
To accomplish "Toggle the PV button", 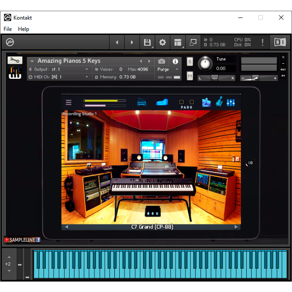I will pyautogui.click(x=283, y=76).
